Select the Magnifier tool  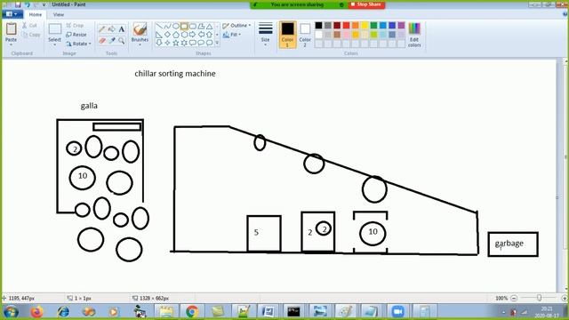122,41
